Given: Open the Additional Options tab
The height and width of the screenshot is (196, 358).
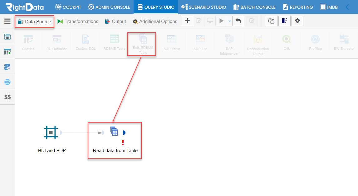Looking at the screenshot, I should click(155, 21).
